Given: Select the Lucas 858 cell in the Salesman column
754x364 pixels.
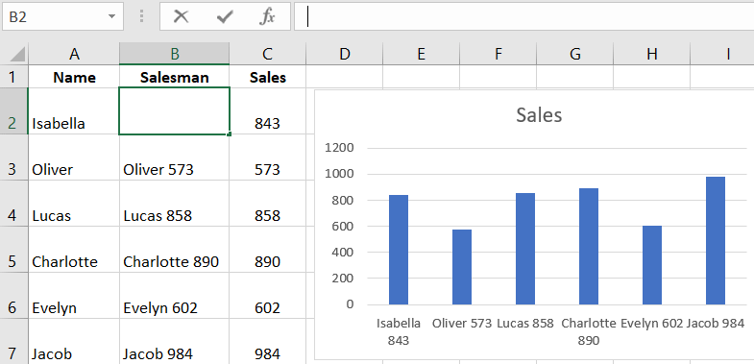Looking at the screenshot, I should pos(175,204).
